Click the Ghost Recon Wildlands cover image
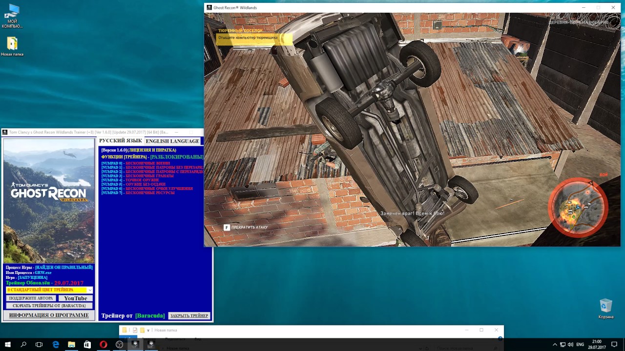625x351 pixels. (49, 201)
